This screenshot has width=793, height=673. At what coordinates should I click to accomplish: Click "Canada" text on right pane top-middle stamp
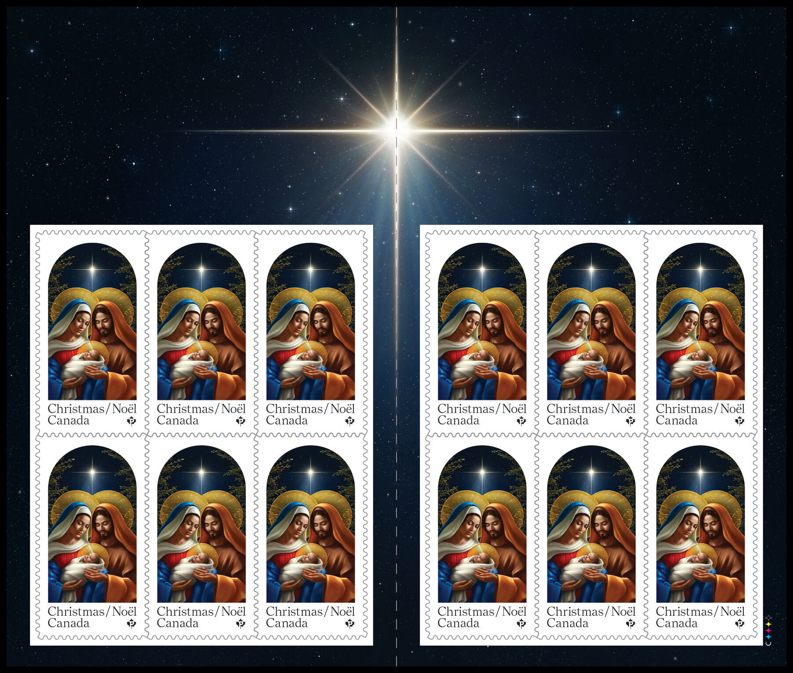pyautogui.click(x=568, y=421)
